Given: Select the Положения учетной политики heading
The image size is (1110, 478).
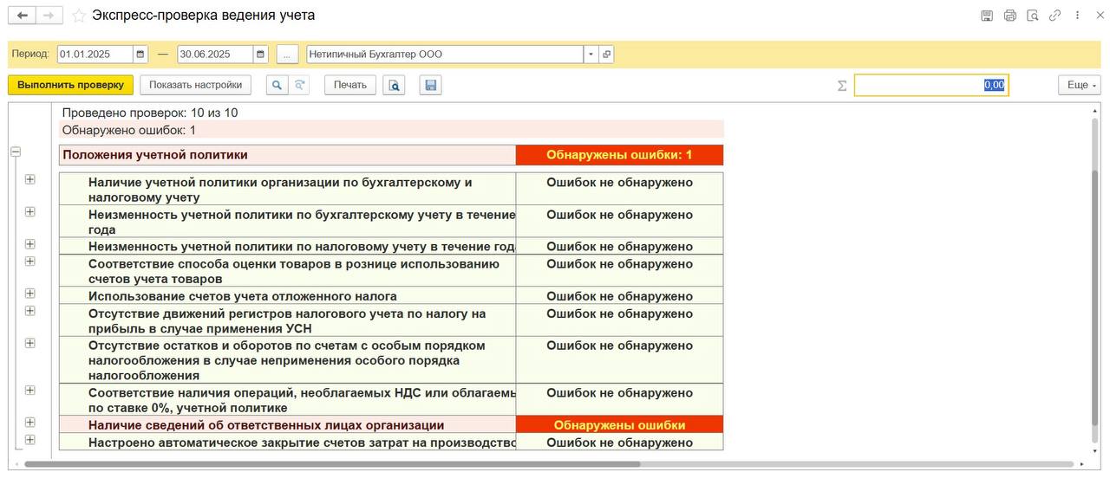Looking at the screenshot, I should tap(155, 155).
